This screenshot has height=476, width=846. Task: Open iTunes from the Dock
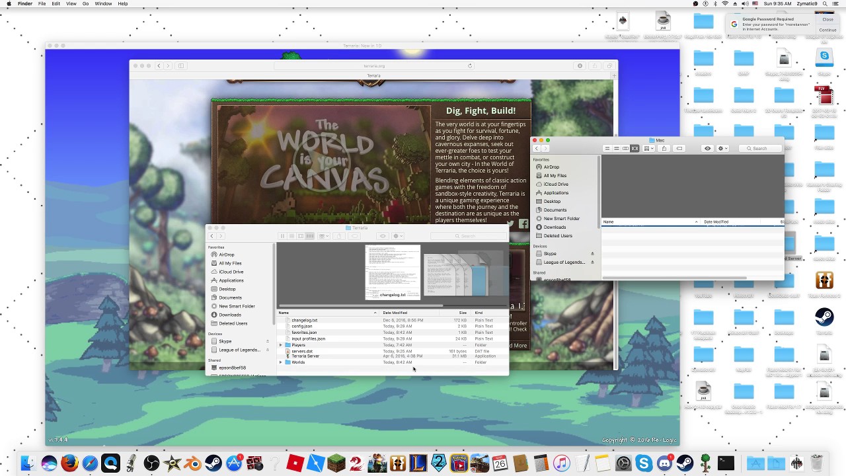coord(561,463)
